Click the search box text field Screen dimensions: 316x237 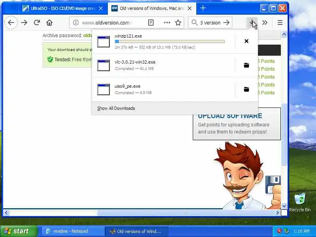[210, 23]
